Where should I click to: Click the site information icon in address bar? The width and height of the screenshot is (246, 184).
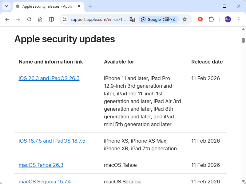(64, 19)
